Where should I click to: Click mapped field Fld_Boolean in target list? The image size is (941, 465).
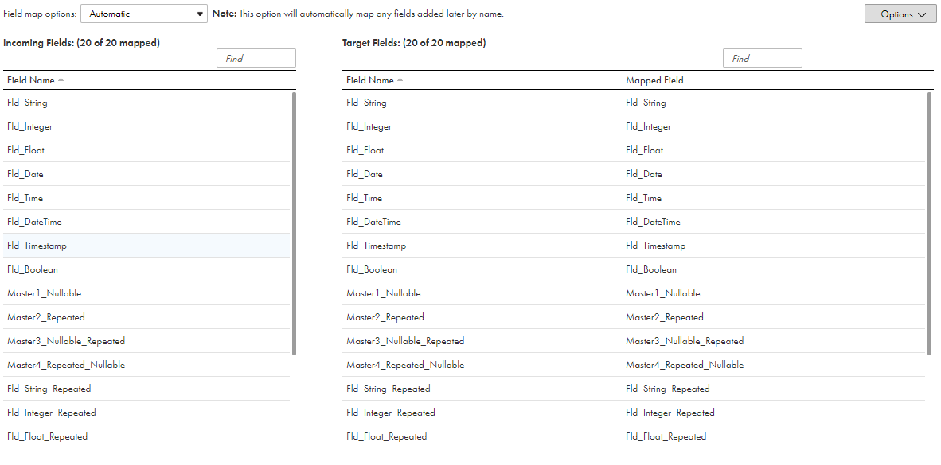click(x=651, y=269)
